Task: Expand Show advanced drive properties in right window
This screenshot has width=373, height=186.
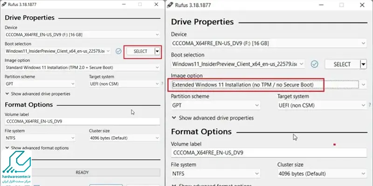Action: coord(213,118)
